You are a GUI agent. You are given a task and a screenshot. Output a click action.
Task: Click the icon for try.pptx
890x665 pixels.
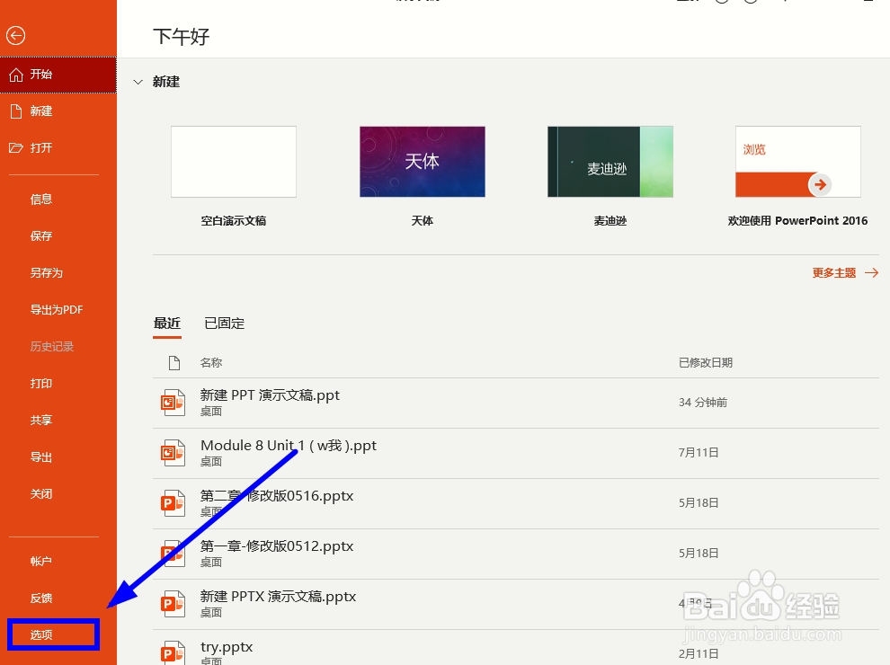click(173, 652)
